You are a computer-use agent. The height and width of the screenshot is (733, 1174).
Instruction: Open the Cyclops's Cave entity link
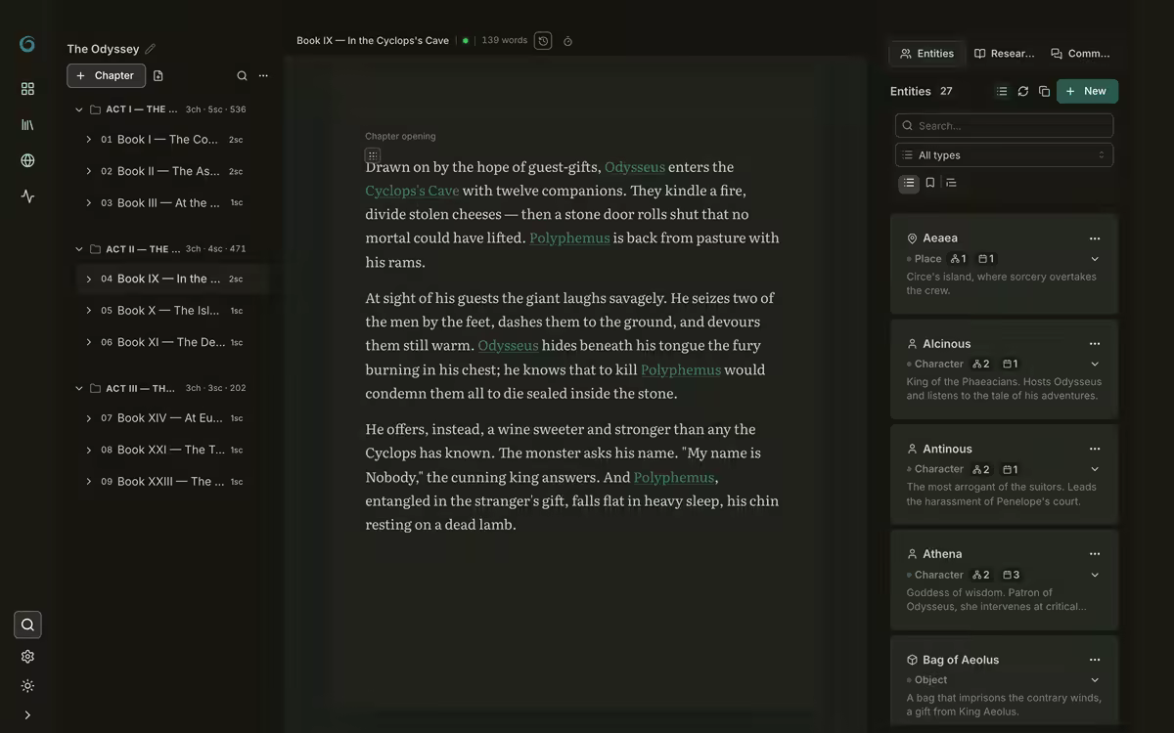[x=412, y=191]
